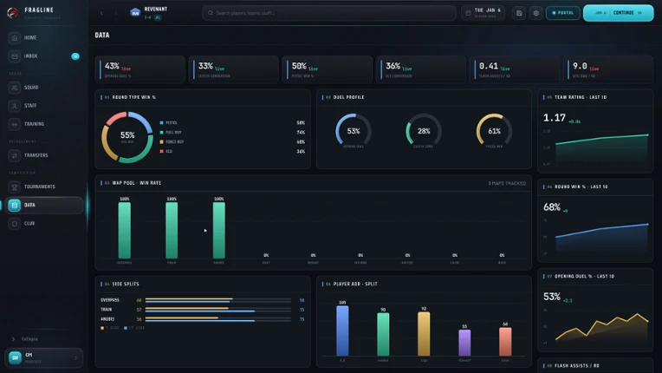Click the 53% opening duel gauge
Image resolution: width=662 pixels, height=373 pixels.
point(354,130)
